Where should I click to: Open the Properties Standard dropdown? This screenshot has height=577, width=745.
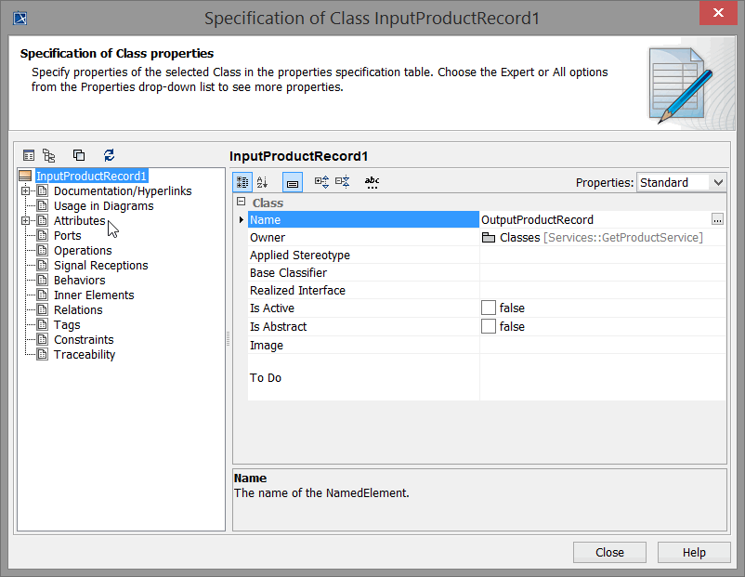click(680, 183)
